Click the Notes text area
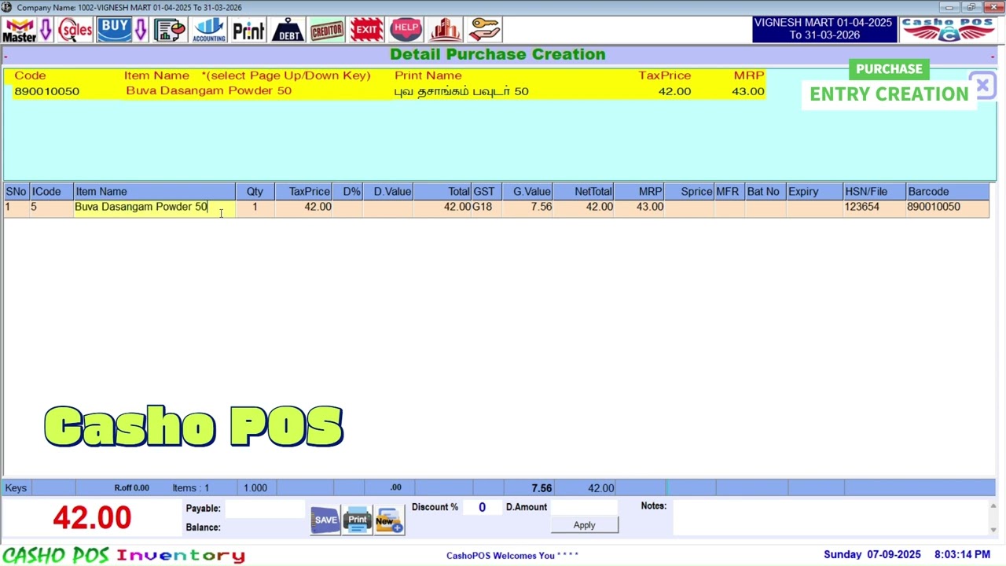1006x566 pixels. pos(829,517)
